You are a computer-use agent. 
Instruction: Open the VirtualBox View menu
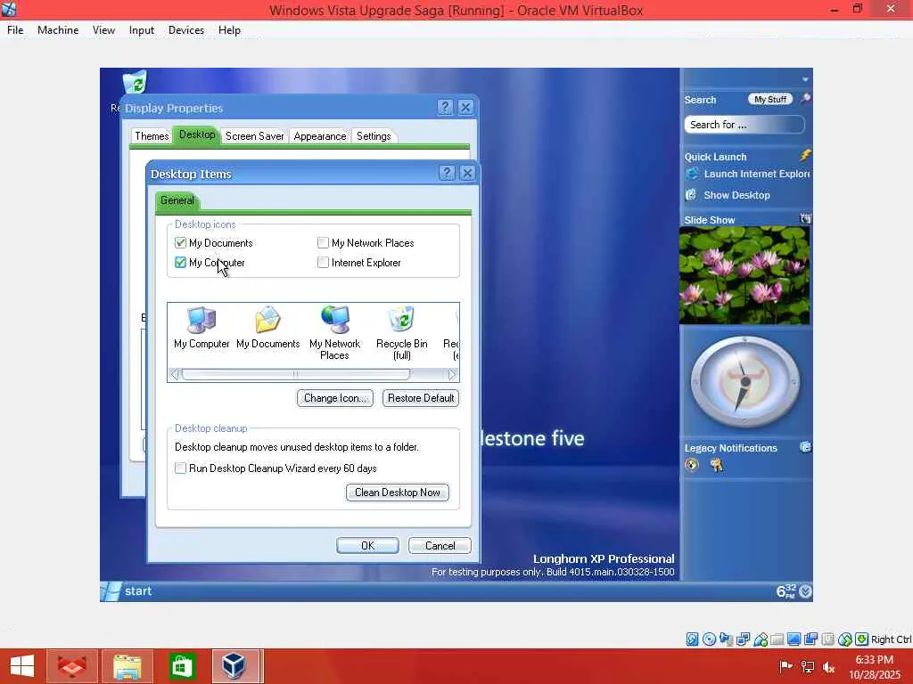(103, 30)
